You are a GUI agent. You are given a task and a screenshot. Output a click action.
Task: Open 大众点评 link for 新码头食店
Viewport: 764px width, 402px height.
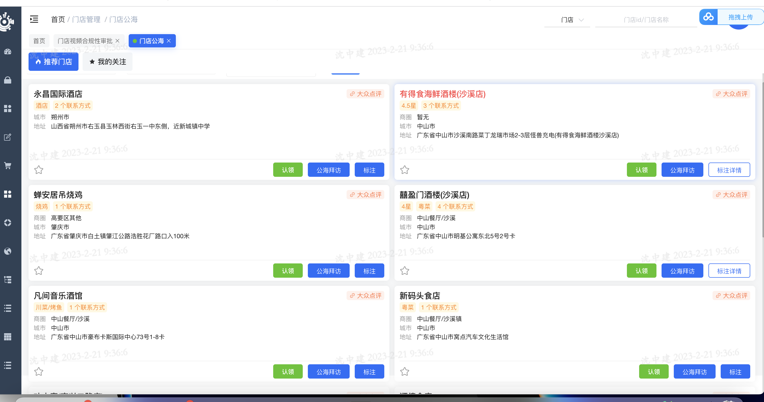tap(731, 296)
